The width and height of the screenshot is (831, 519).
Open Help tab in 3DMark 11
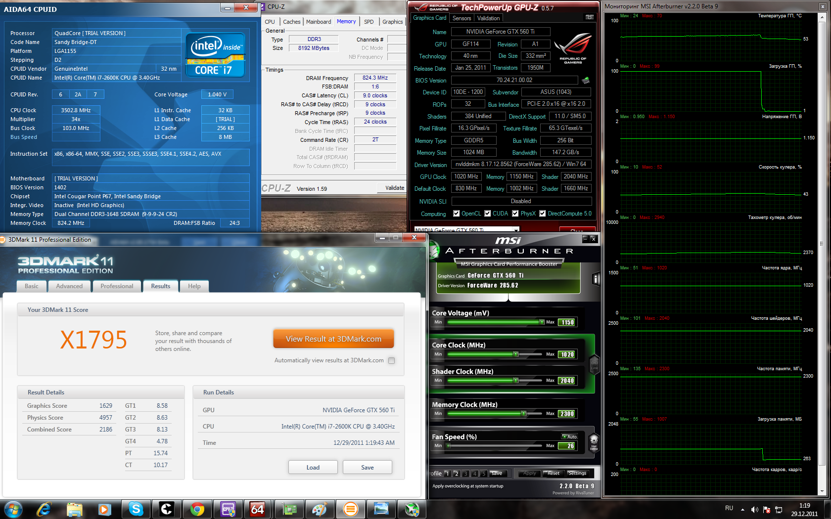[194, 286]
